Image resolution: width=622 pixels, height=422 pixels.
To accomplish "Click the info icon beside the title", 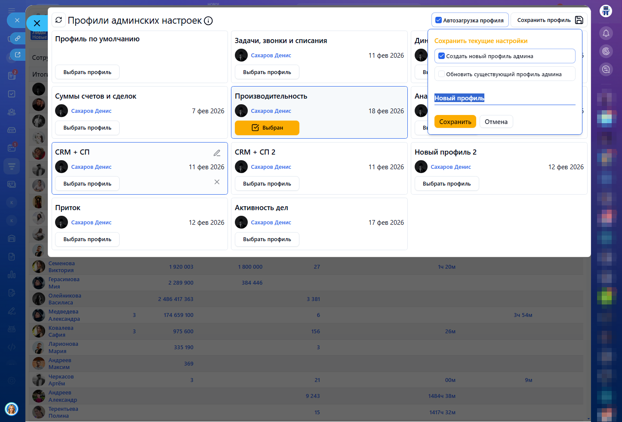I will tap(208, 21).
